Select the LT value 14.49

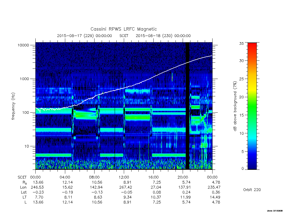tap(215, 197)
